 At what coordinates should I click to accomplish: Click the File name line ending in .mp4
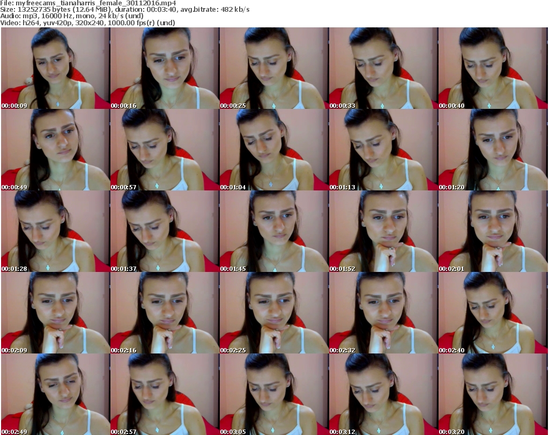[x=88, y=3]
